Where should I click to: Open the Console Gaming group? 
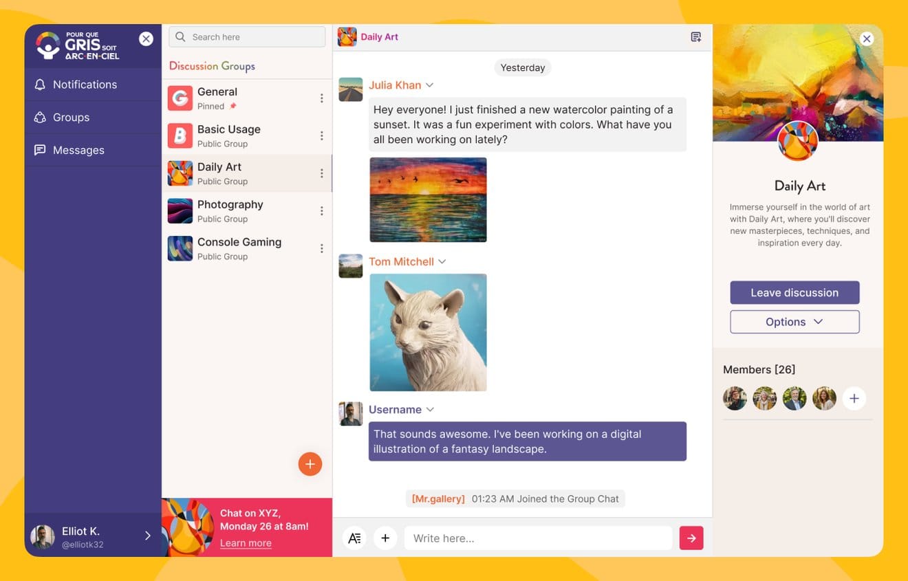click(x=247, y=249)
